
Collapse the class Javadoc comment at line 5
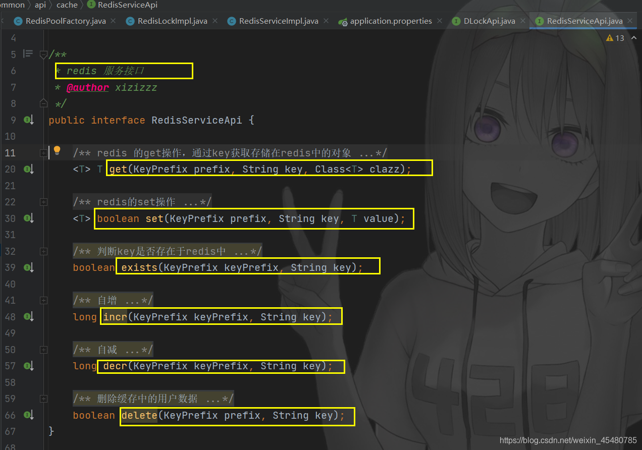point(44,54)
